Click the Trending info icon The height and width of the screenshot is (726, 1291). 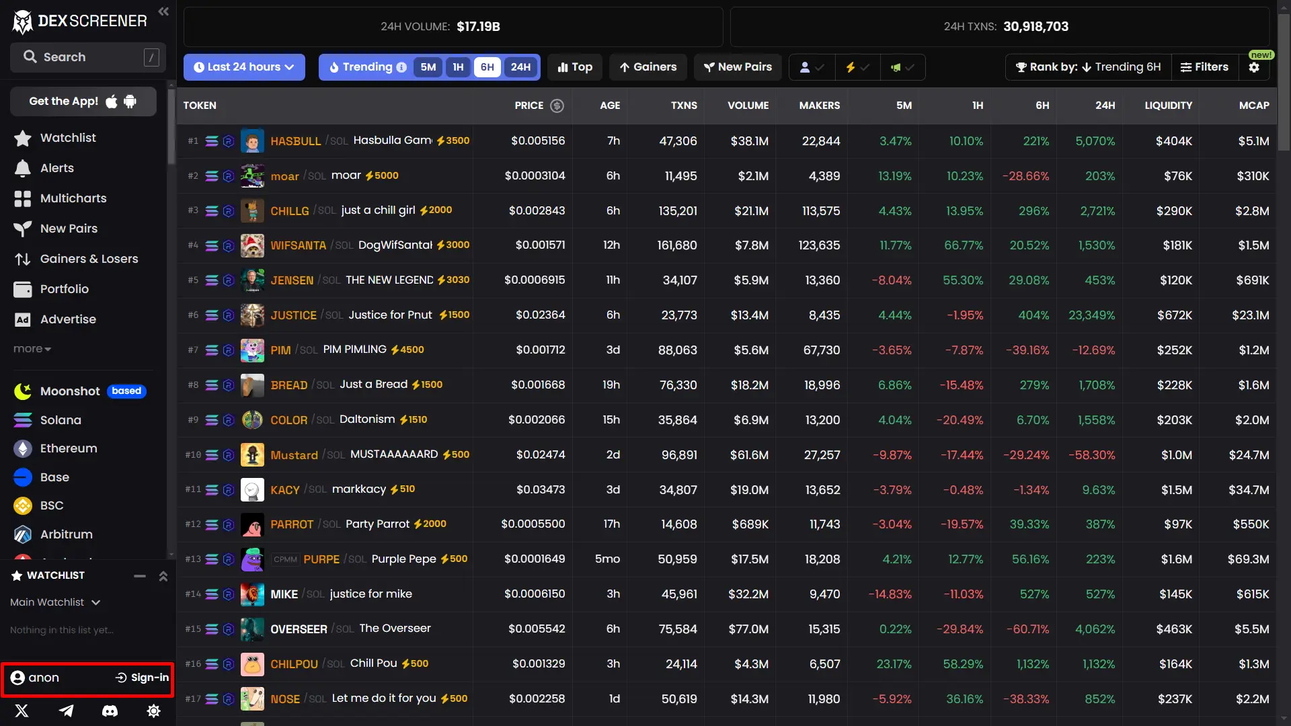[x=401, y=67]
